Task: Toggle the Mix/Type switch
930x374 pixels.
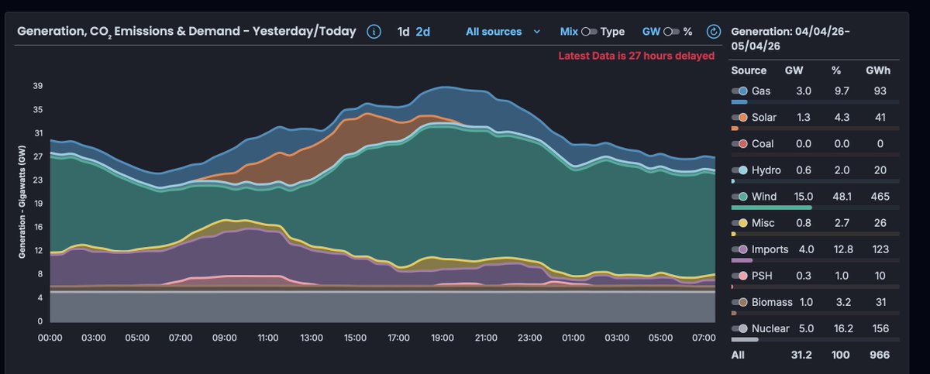Action: 589,32
